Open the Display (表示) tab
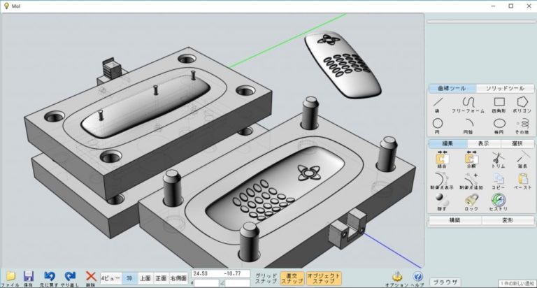Screen dimensions: 537x288 coord(484,143)
